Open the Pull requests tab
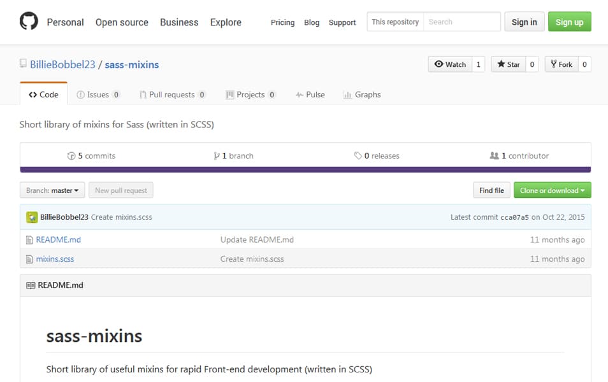608x382 pixels. pos(173,94)
